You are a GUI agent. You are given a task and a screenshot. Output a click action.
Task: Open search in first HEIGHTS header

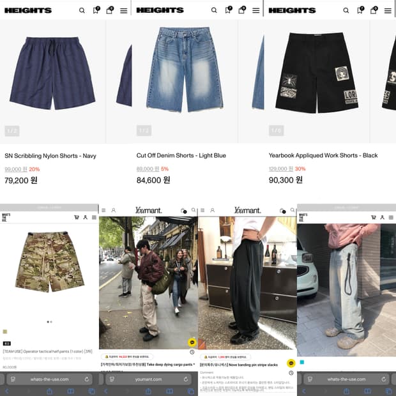(x=82, y=10)
